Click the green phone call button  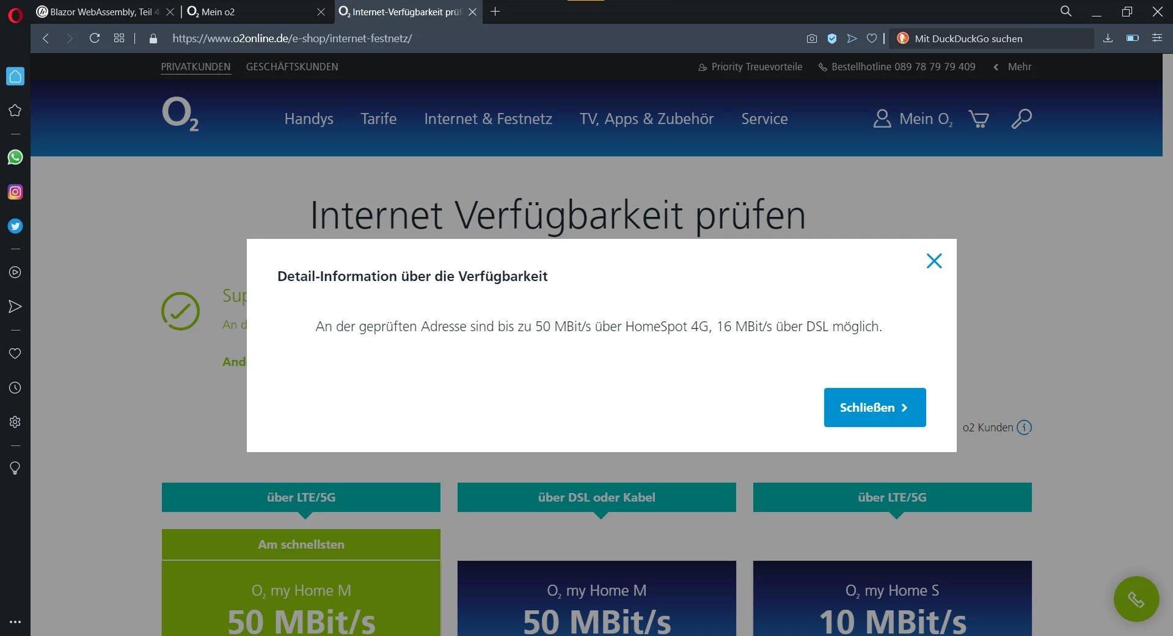[1136, 599]
